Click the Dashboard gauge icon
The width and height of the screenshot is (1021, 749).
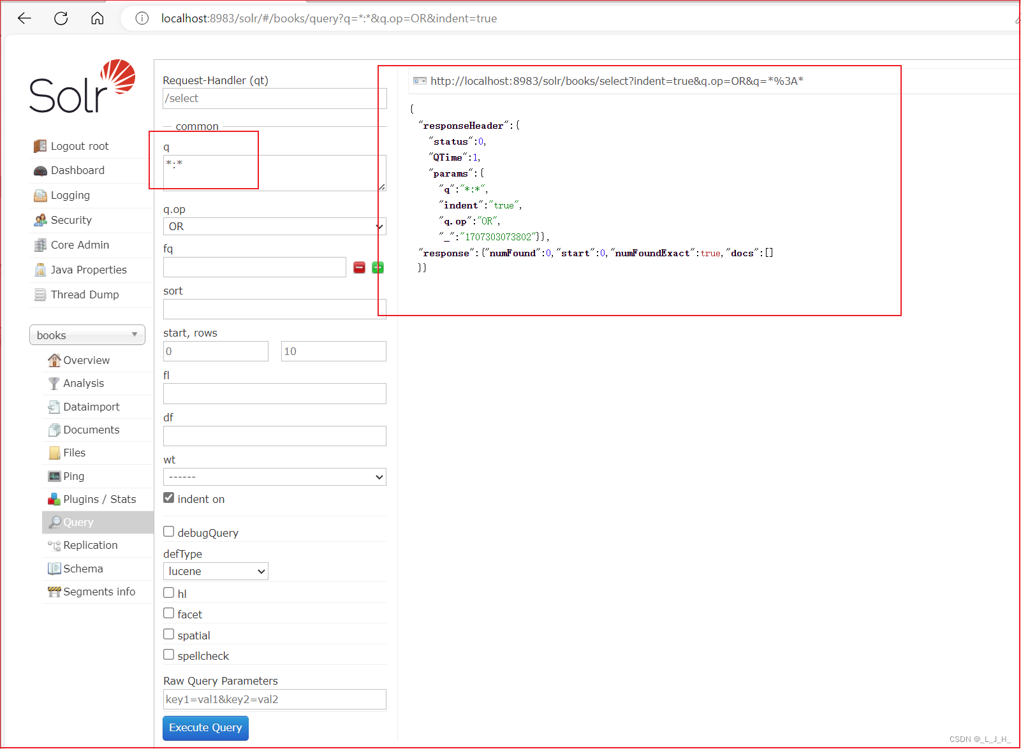[40, 171]
